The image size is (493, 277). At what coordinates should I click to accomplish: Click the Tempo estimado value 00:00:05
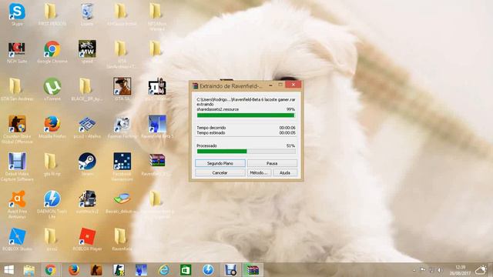287,133
